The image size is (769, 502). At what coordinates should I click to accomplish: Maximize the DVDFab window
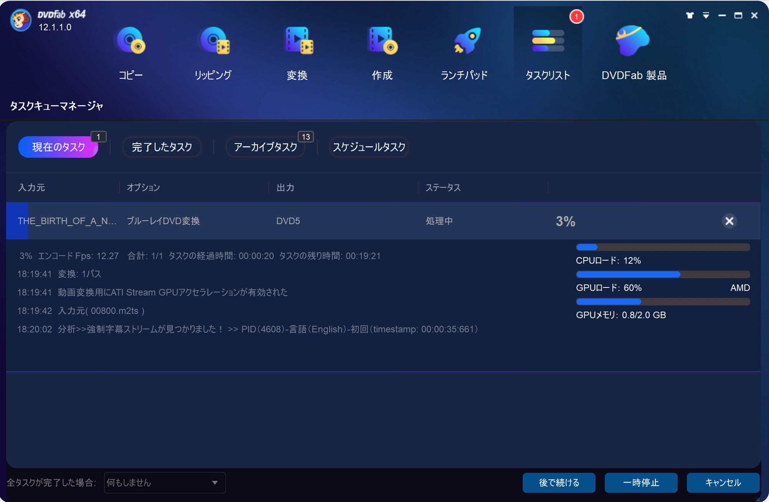click(x=738, y=15)
